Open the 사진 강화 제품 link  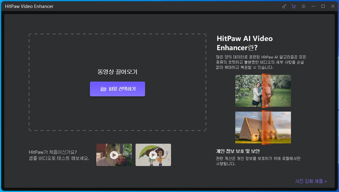pos(311,181)
